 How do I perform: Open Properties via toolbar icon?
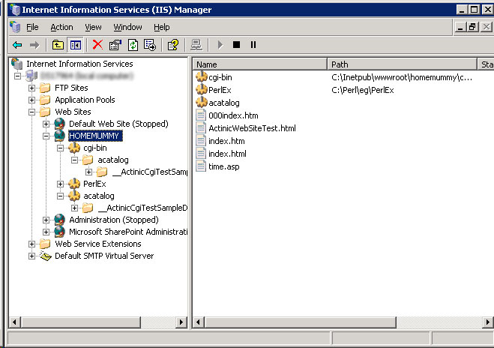pos(115,45)
